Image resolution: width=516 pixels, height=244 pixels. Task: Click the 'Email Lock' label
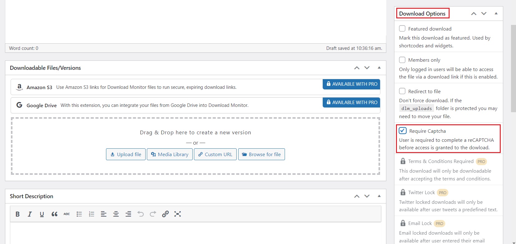click(420, 223)
